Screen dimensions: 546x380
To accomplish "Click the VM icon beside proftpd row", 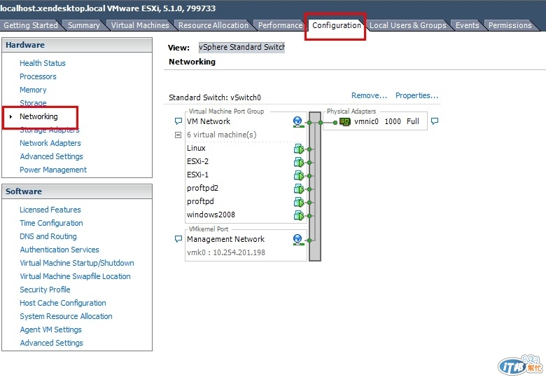I will (299, 202).
